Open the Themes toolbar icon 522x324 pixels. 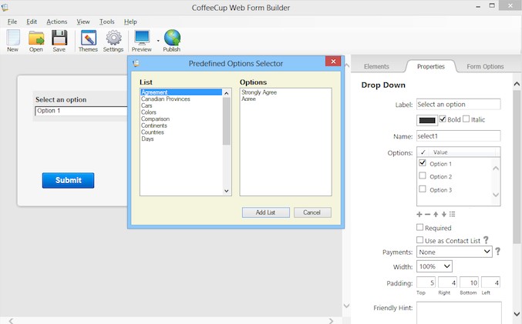tap(88, 41)
